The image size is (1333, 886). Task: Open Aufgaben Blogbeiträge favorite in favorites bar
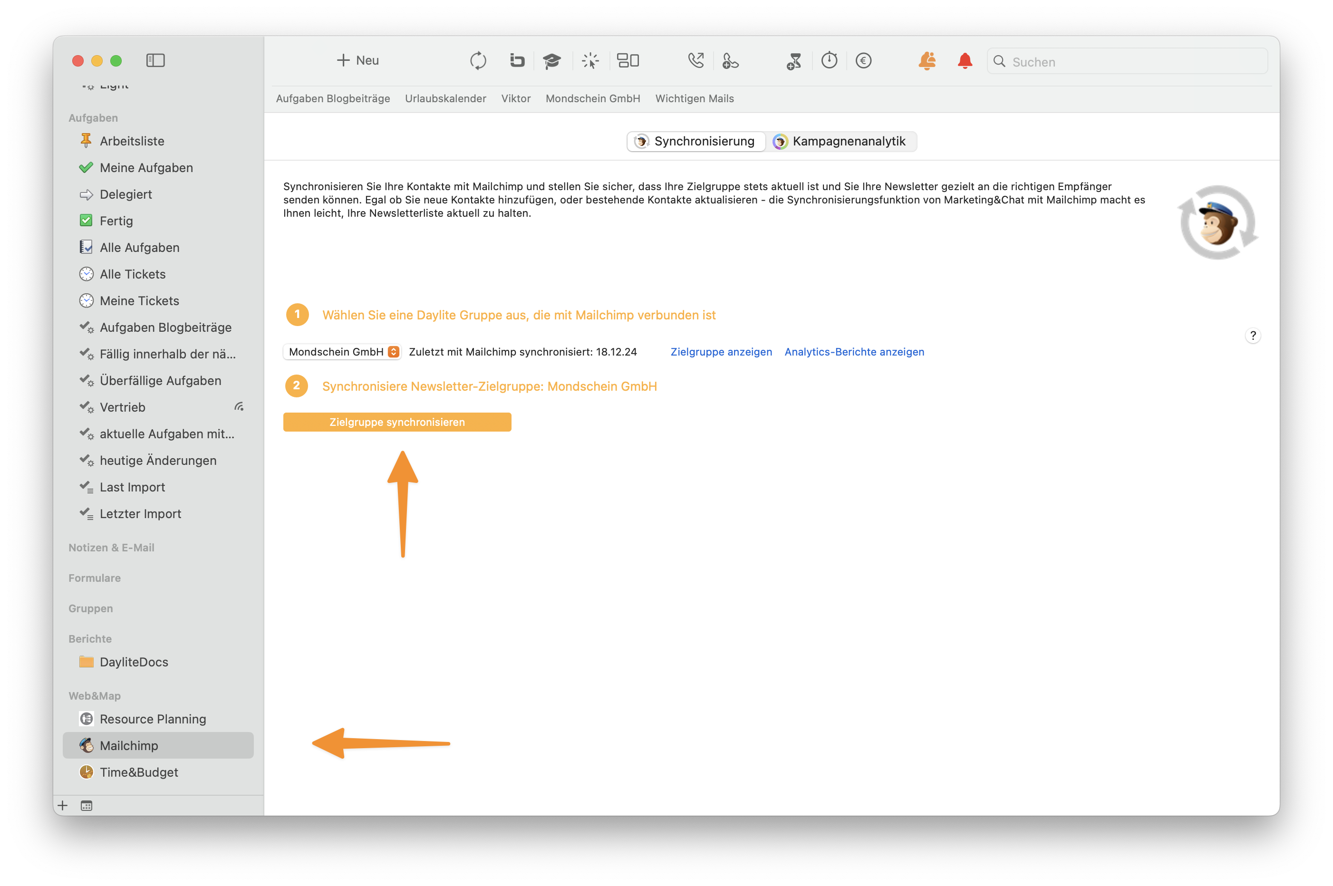pos(333,98)
